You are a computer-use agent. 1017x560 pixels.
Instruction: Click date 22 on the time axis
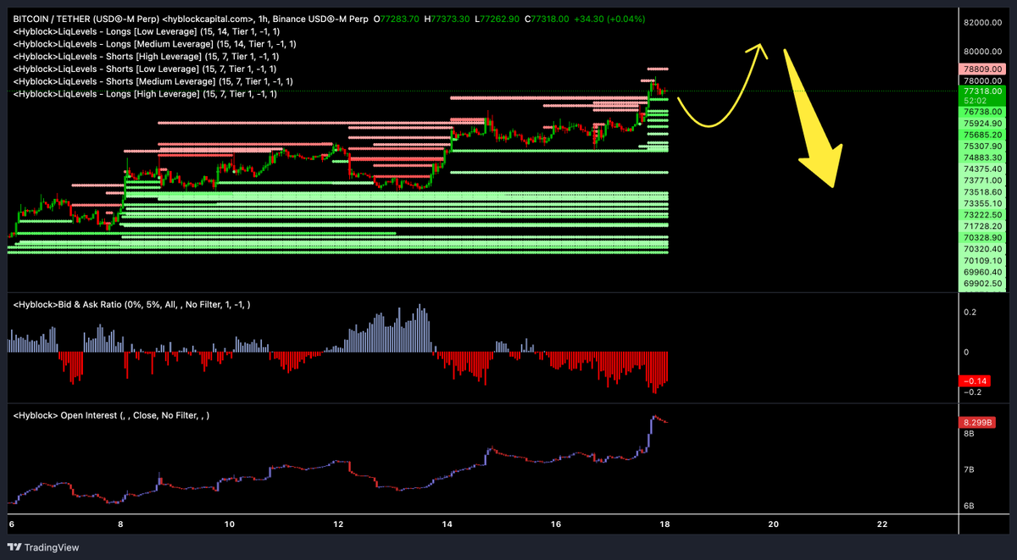[x=883, y=524]
